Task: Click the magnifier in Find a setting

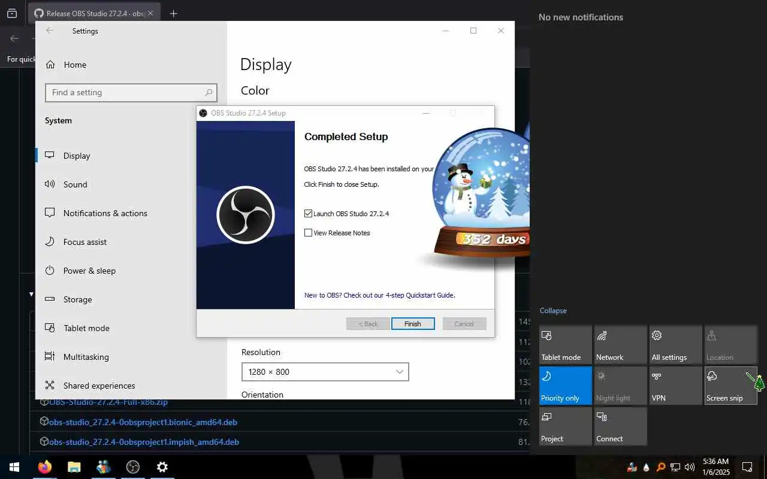Action: 209,93
